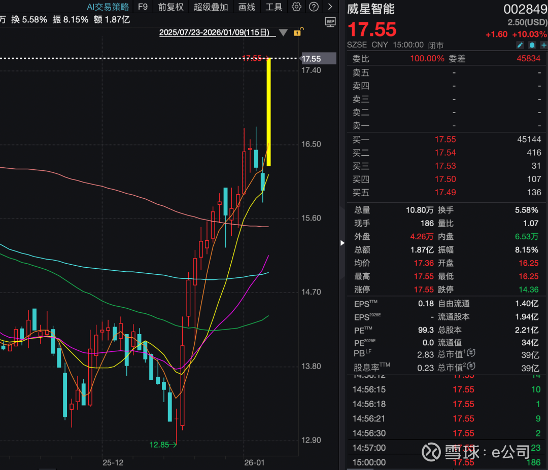
Task: Click the 总量 10.80万 value
Action: [x=420, y=210]
